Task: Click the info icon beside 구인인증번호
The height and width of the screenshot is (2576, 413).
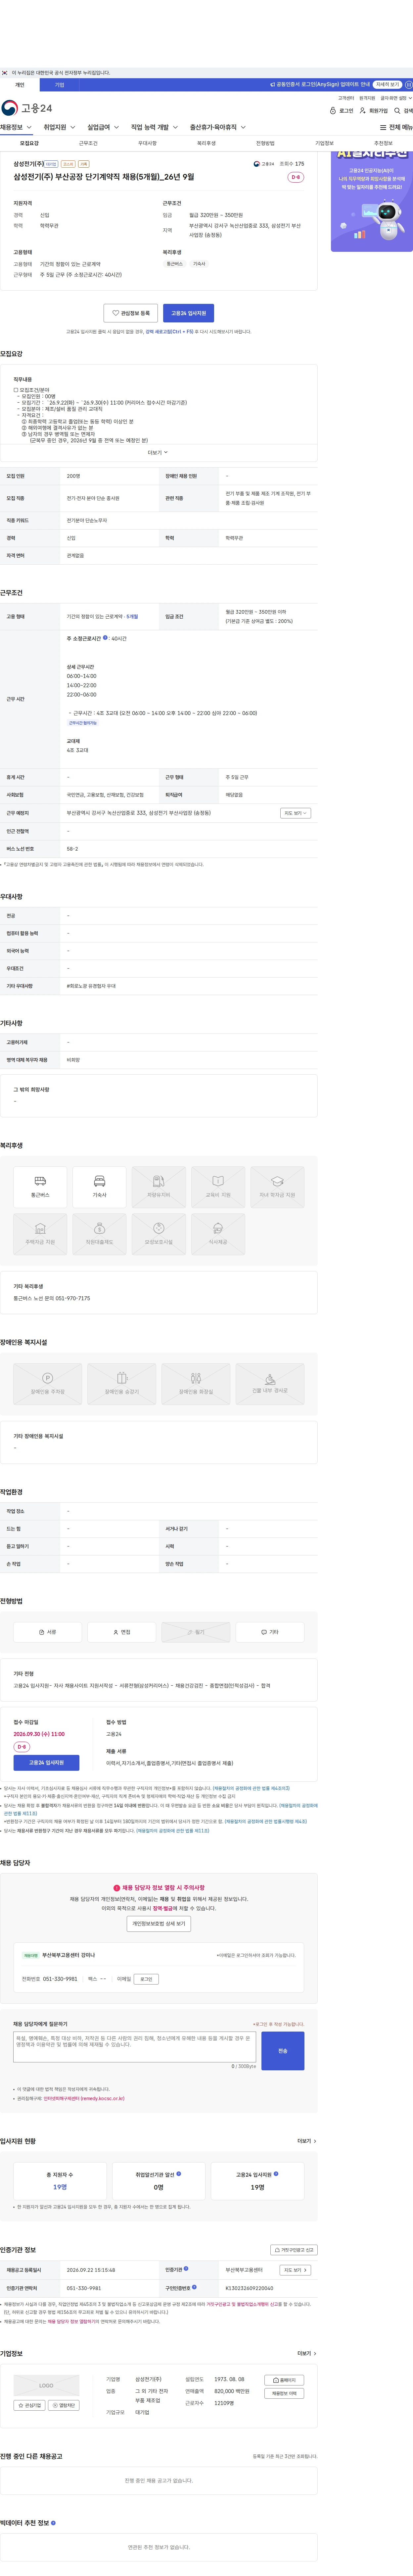Action: (195, 2287)
